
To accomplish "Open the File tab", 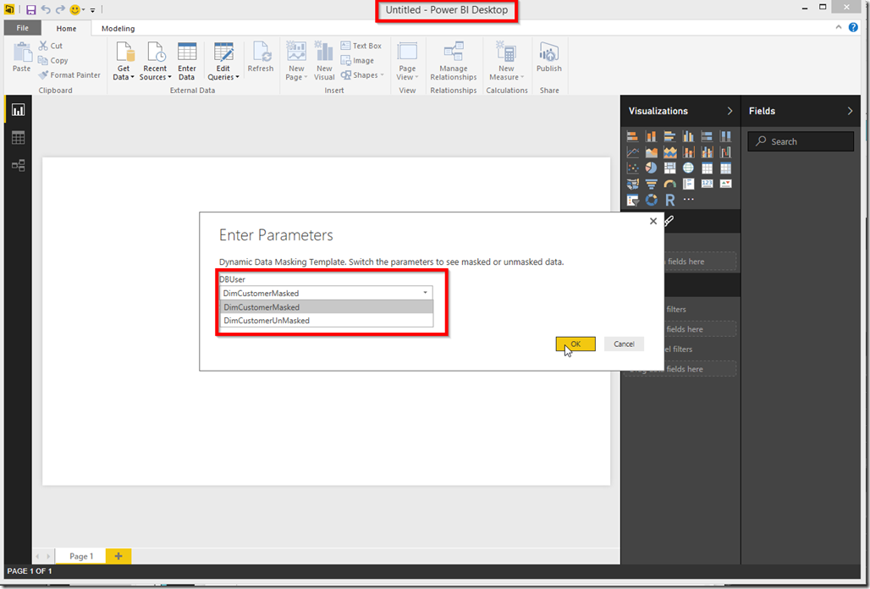I will click(x=23, y=28).
